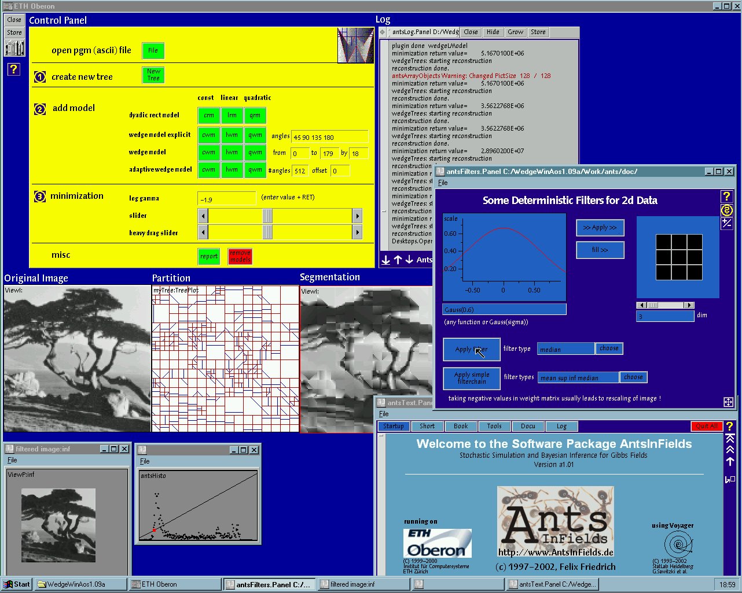This screenshot has height=593, width=742.
Task: Click the up arrow in Log bottom bar
Action: coord(398,260)
